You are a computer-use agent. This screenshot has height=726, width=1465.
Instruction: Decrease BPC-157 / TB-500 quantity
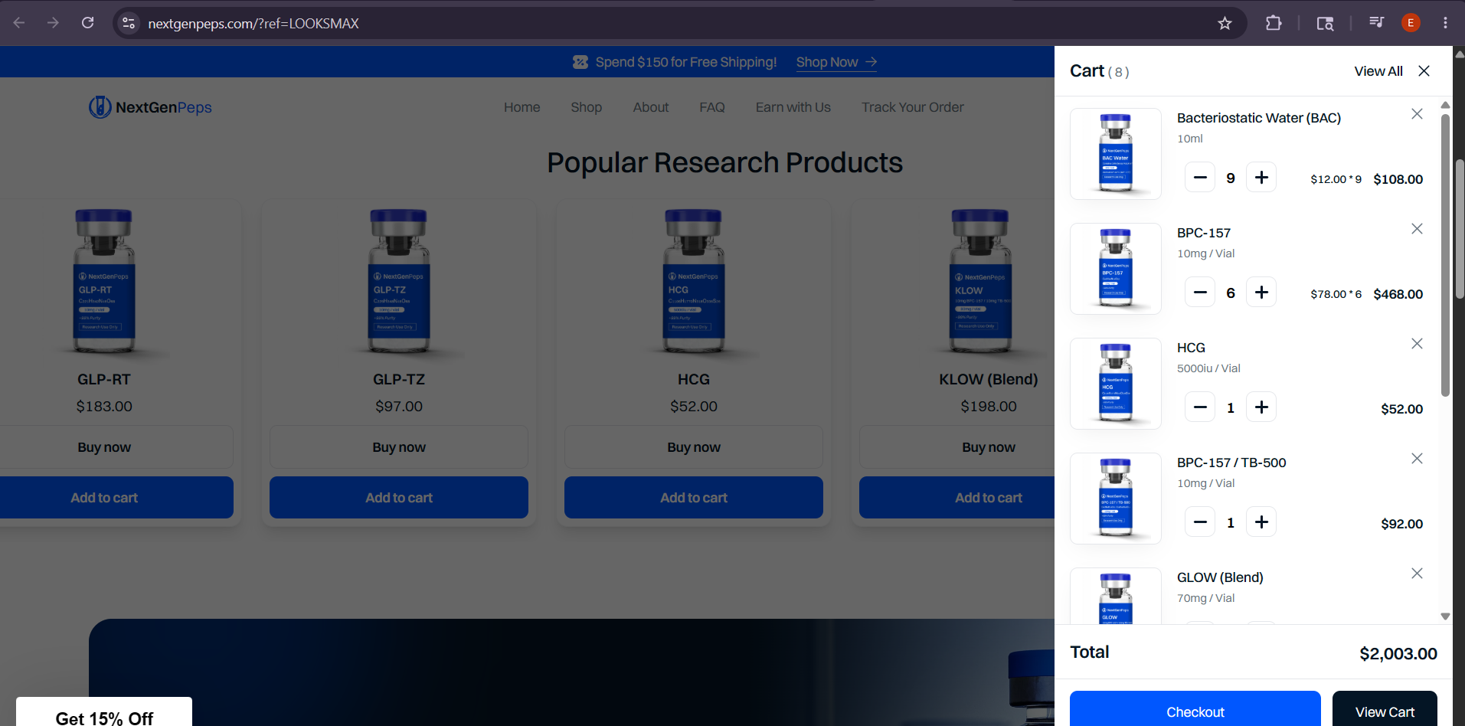[x=1200, y=522]
